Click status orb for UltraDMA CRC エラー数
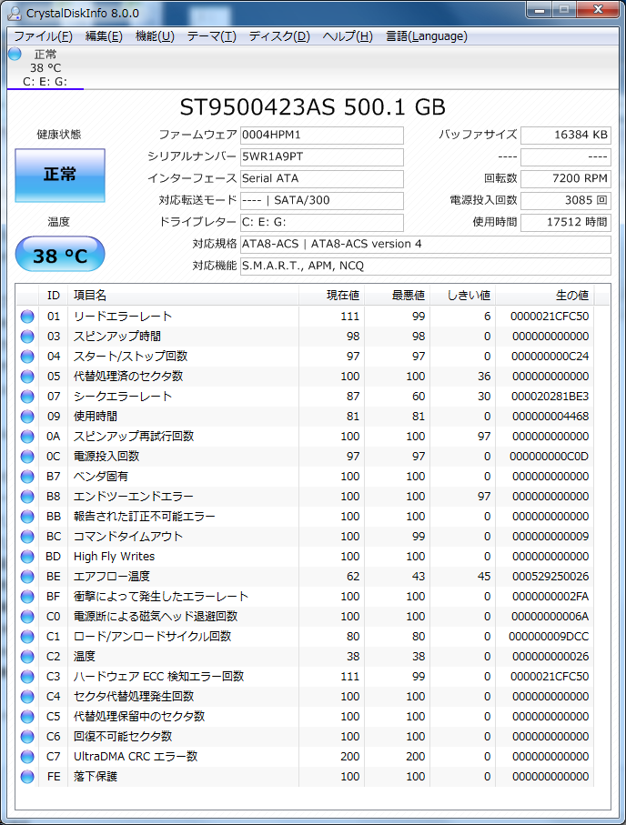626x825 pixels. (x=27, y=757)
